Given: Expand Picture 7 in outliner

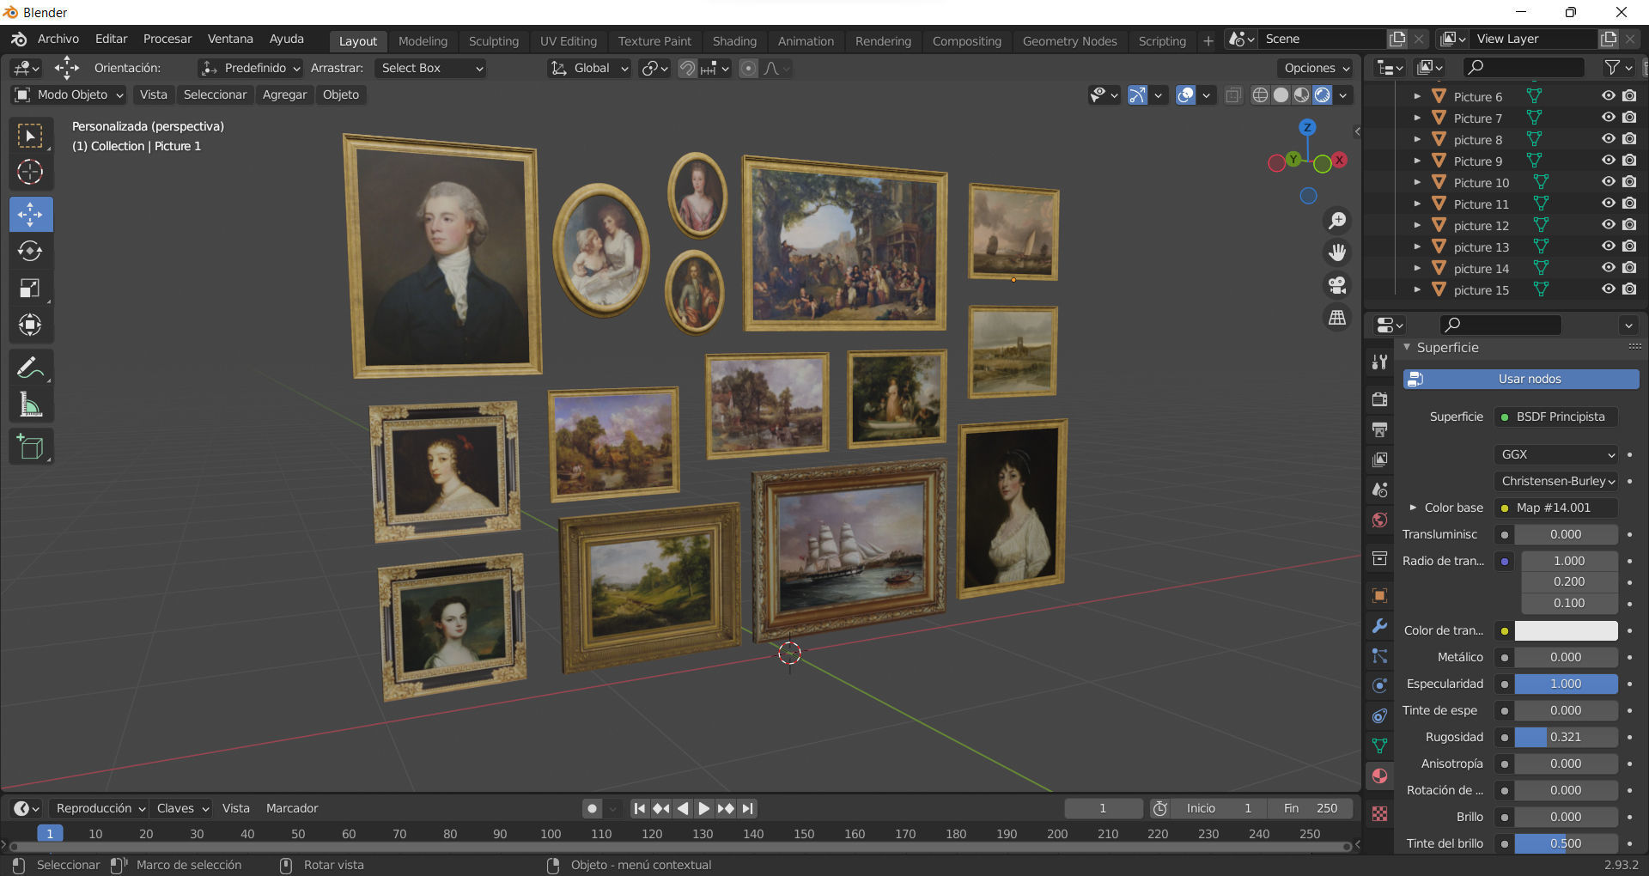Looking at the screenshot, I should pos(1417,118).
